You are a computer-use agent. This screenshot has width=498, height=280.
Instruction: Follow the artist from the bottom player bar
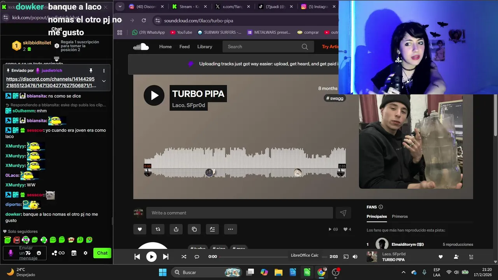coord(456,257)
